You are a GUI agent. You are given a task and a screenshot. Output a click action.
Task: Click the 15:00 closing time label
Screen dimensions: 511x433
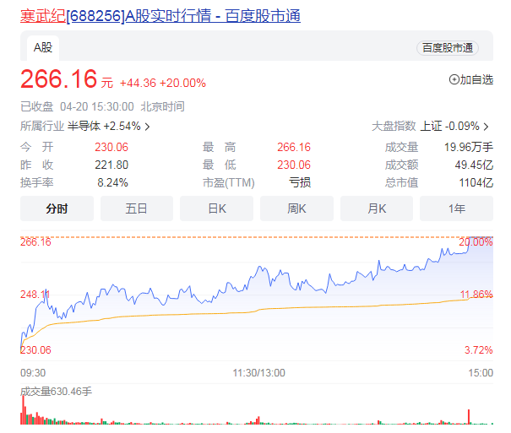(480, 372)
